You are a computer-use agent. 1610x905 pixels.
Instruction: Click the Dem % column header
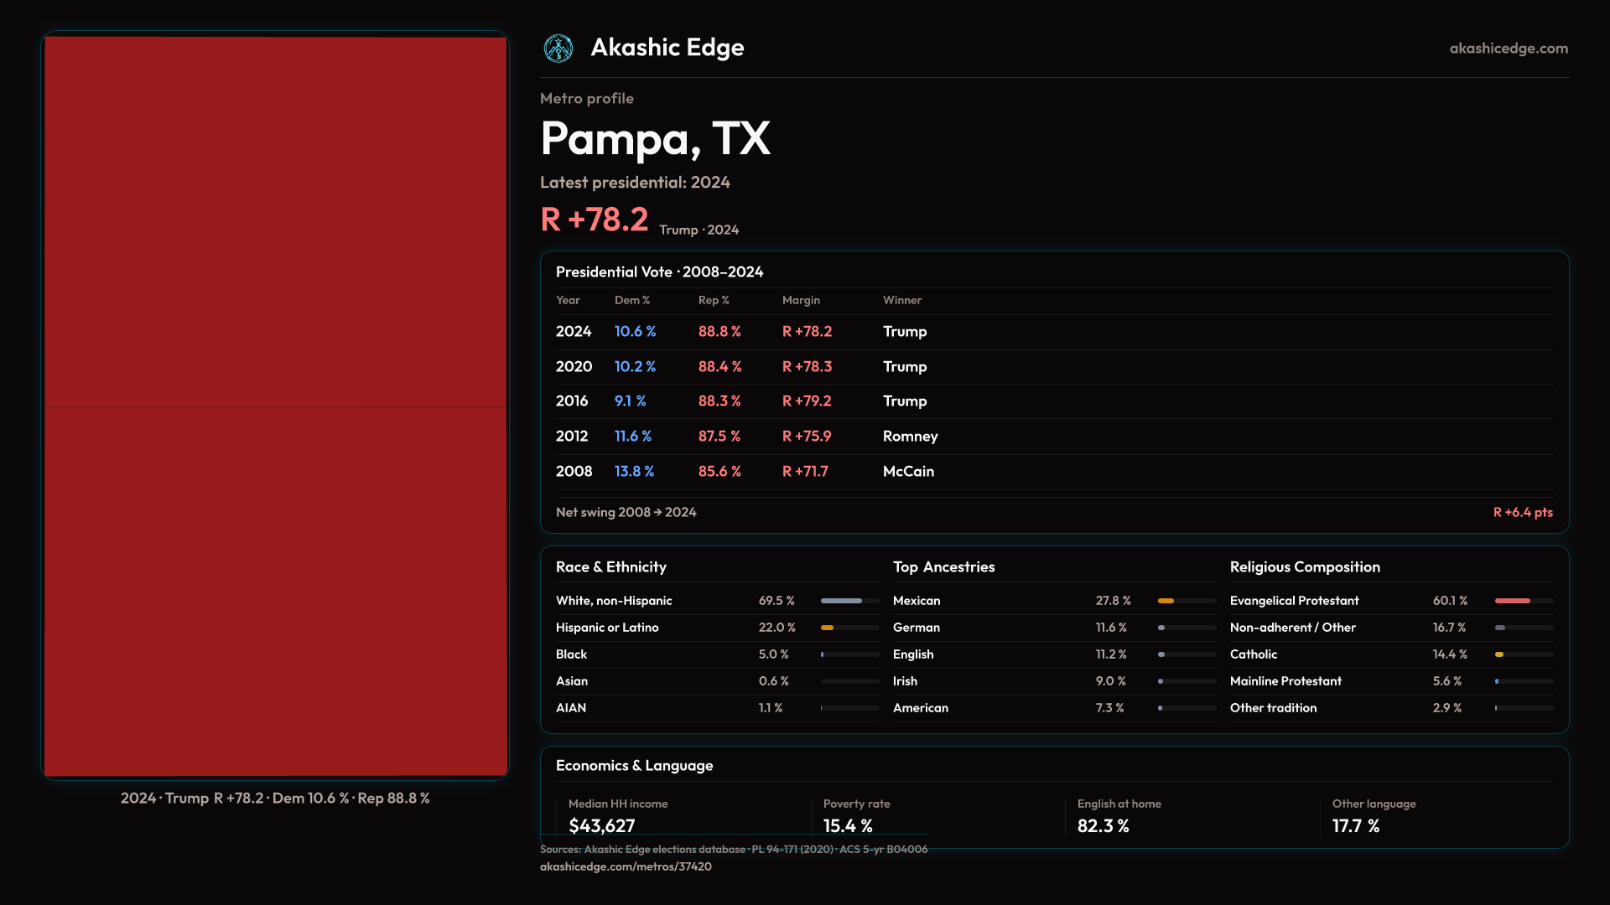[x=631, y=300]
